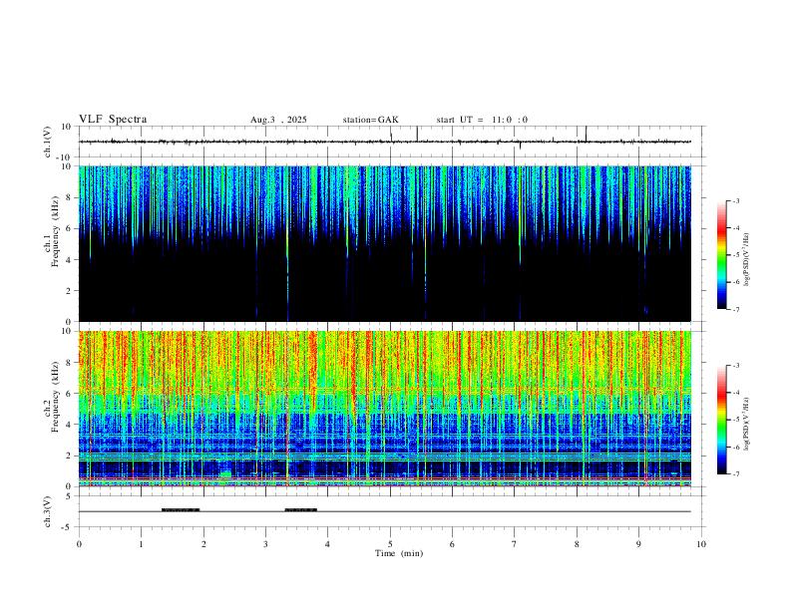Image resolution: width=790 pixels, height=610 pixels.
Task: Click the time axis tick label "7"
Action: tap(515, 544)
